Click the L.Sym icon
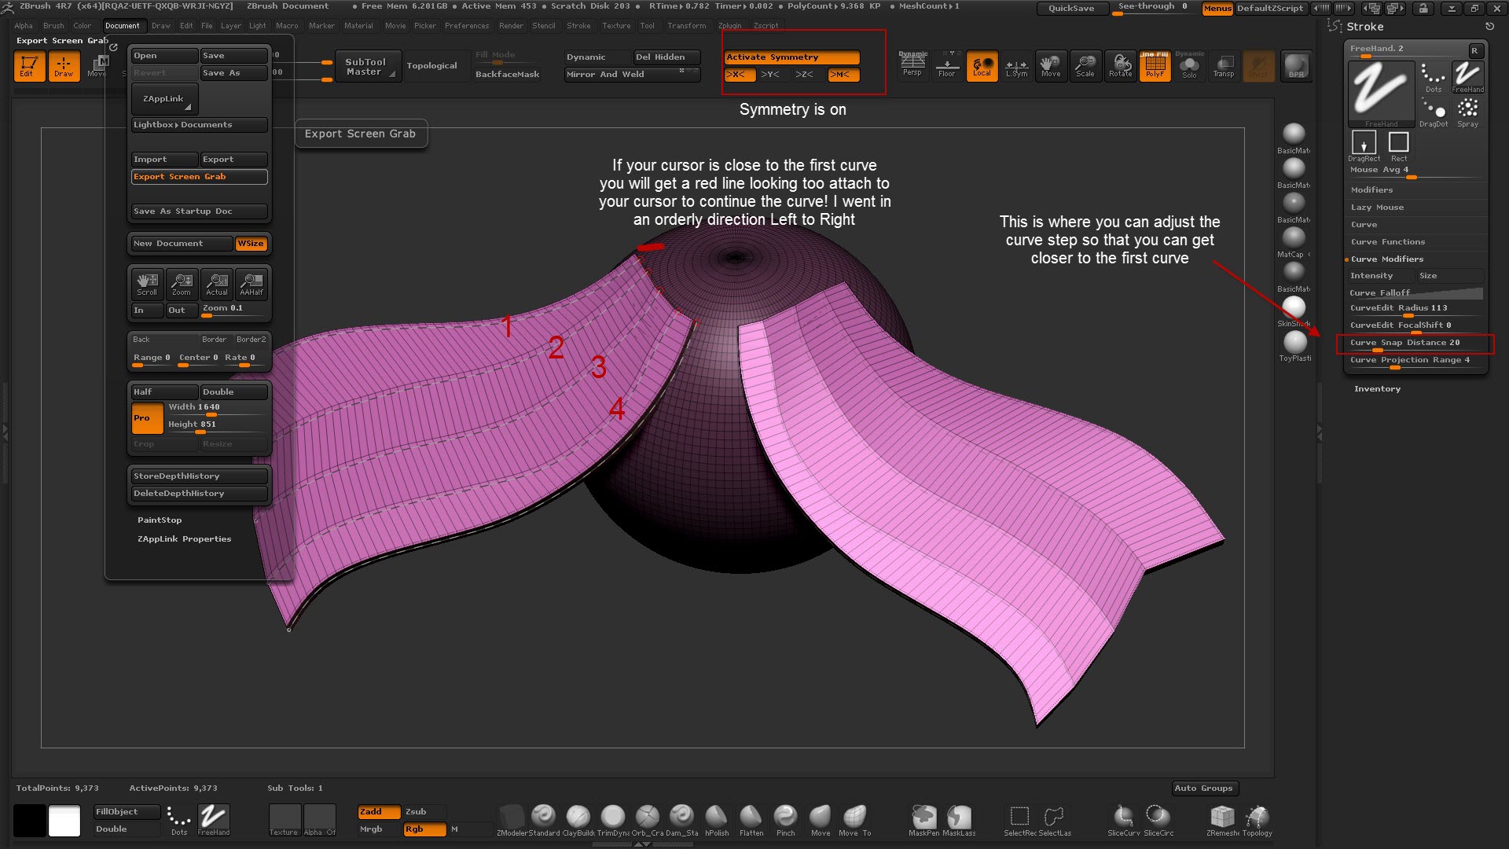The width and height of the screenshot is (1509, 849). click(x=1016, y=66)
